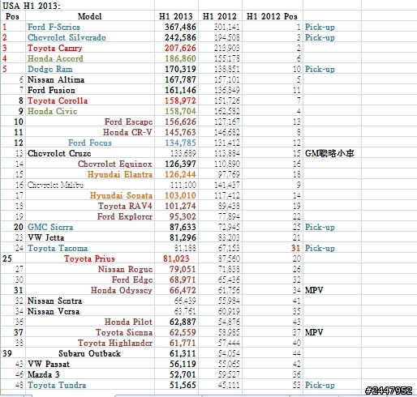Select the 81,023 Prius sales value
417x397 pixels.
click(176, 258)
